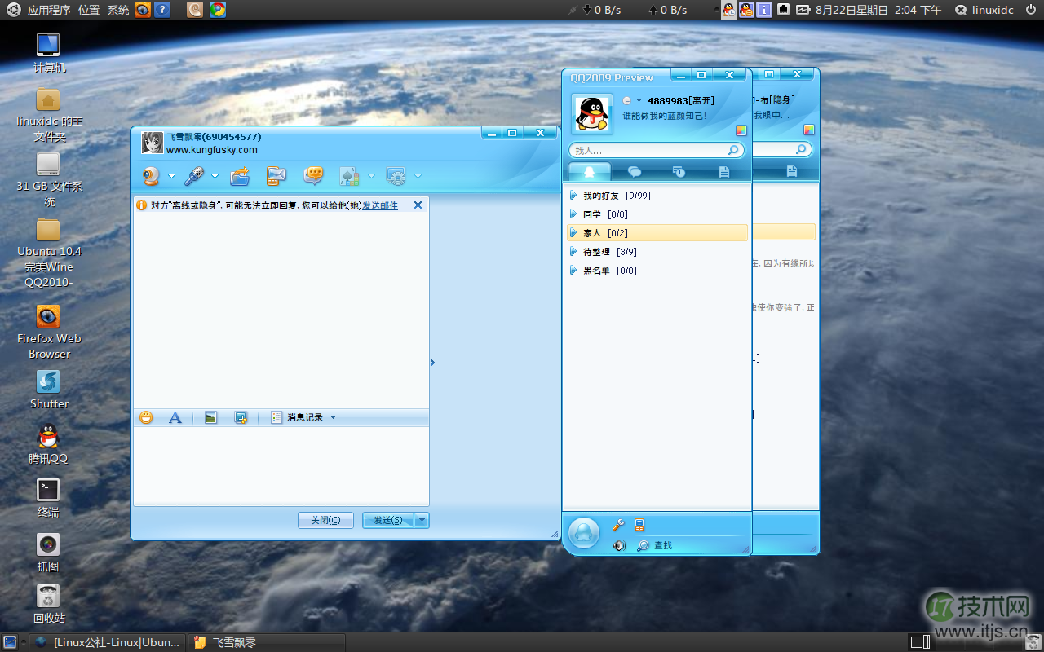Click the 查找 find button
1044x652 pixels.
click(x=655, y=545)
